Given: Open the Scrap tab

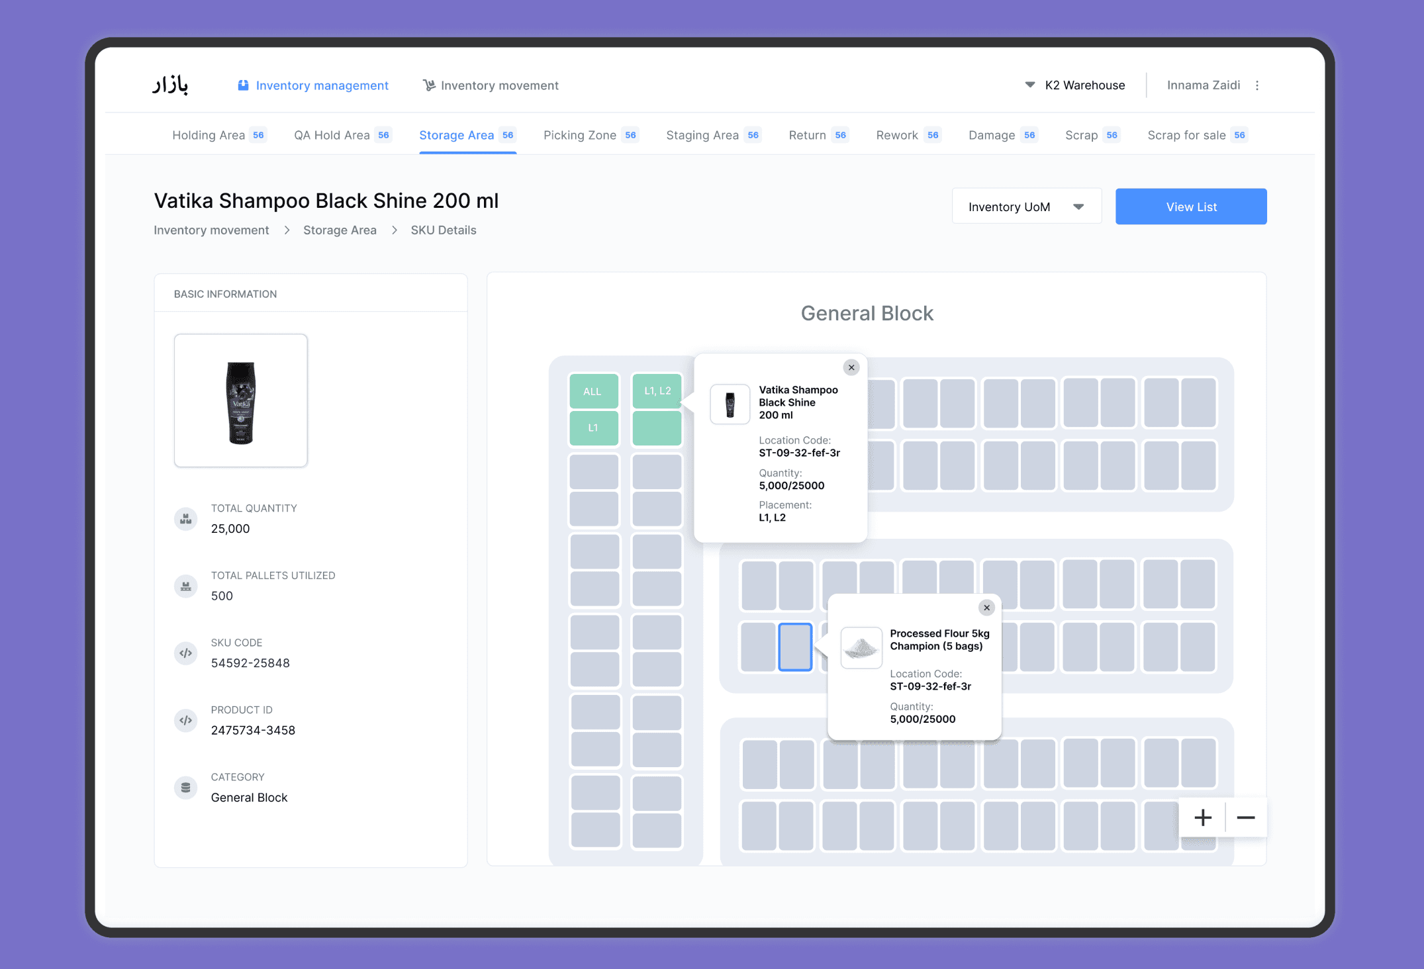Looking at the screenshot, I should 1093,135.
